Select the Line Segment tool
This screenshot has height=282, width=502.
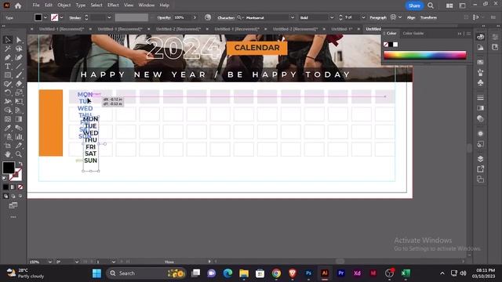[19, 67]
